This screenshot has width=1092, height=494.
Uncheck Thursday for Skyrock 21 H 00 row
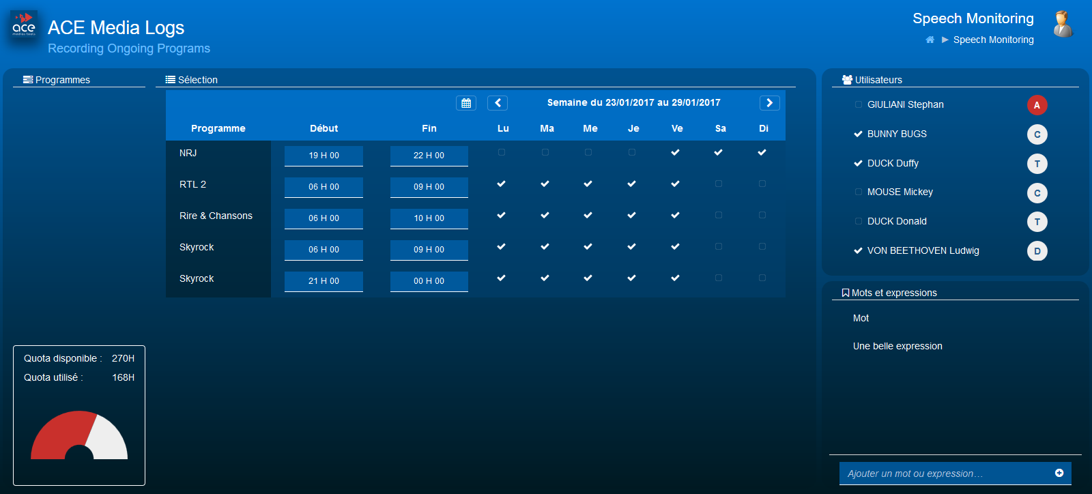click(632, 278)
